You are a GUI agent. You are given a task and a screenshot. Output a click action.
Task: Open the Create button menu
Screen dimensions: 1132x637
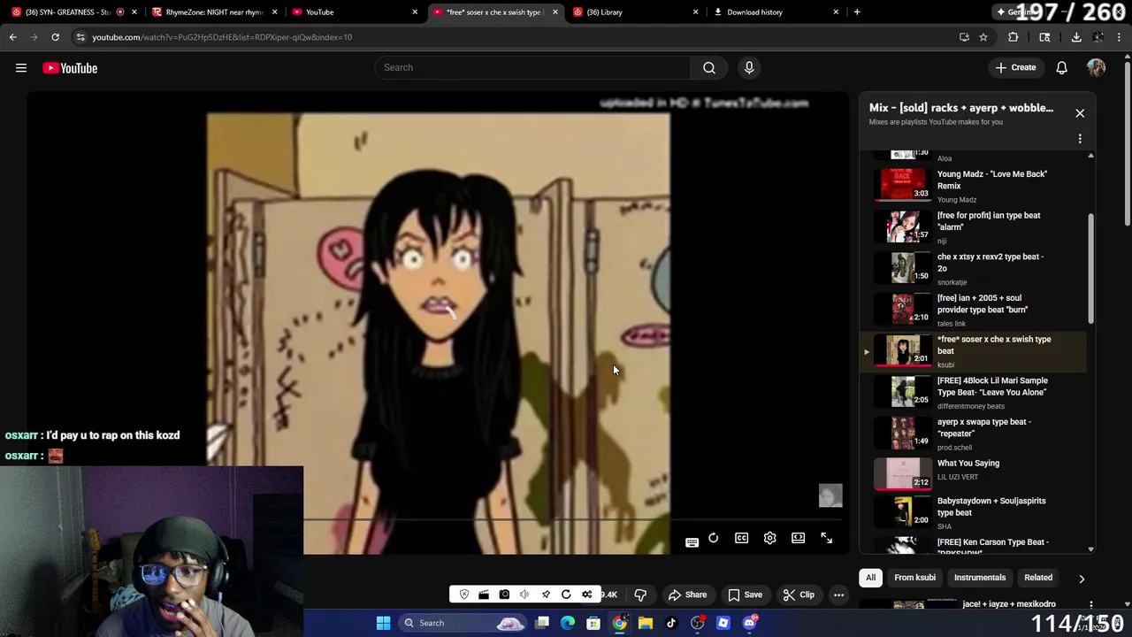coord(1015,67)
